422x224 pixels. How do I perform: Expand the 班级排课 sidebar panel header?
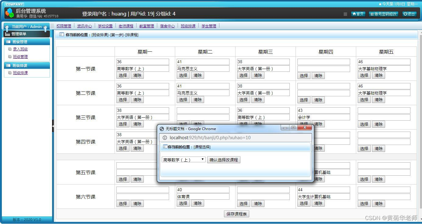coord(20,65)
